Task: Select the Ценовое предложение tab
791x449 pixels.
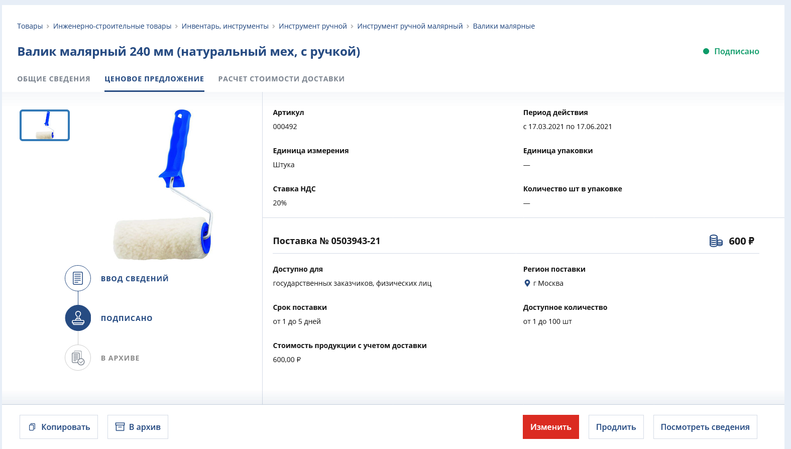Action: (154, 79)
